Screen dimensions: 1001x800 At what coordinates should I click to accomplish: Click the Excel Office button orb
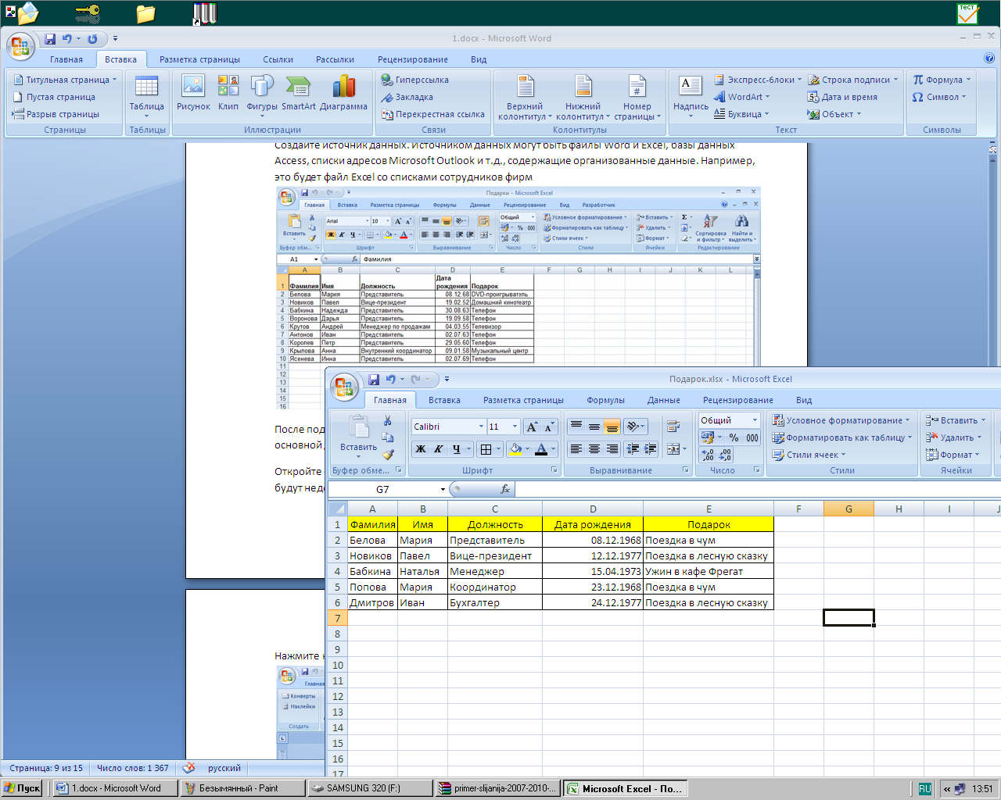coord(344,386)
